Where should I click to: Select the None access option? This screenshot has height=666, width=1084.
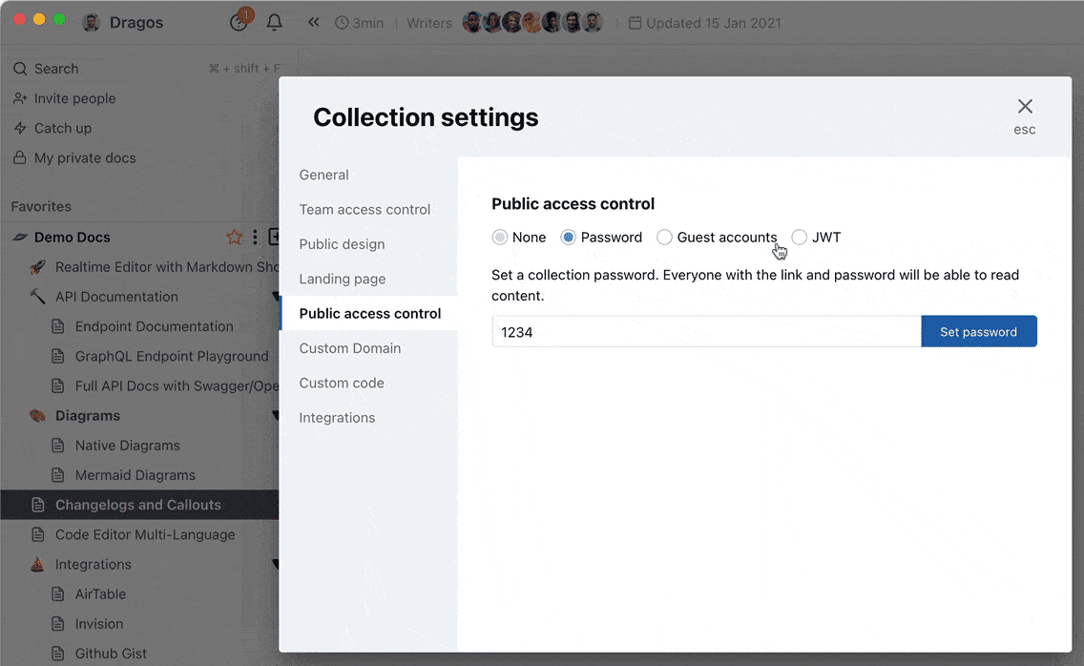pos(500,237)
